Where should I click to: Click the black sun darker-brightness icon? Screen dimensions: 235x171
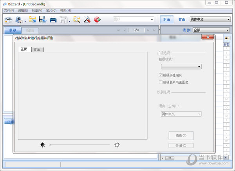pos(43,145)
